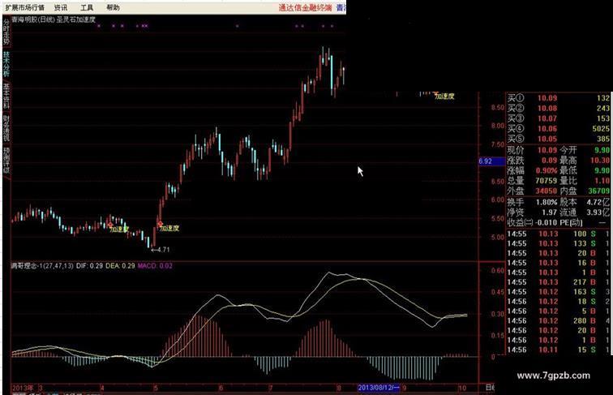613x395 pixels.
Task: Select the 买① bid row at 10.09
Action: click(559, 98)
